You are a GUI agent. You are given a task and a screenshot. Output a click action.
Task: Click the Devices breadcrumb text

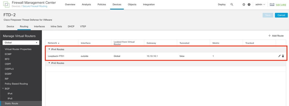coord(16,6)
